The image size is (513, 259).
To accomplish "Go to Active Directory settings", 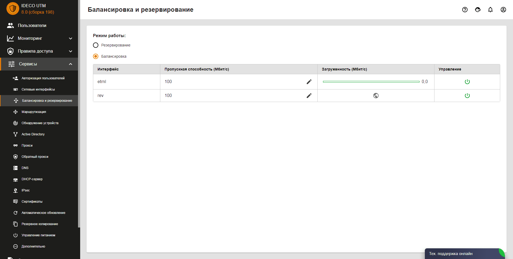I will tap(33, 134).
